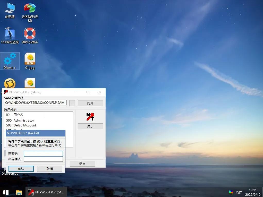This screenshot has height=197, width=263.
Task: Click the 确认 button in password dialog
Action: pyautogui.click(x=21, y=169)
